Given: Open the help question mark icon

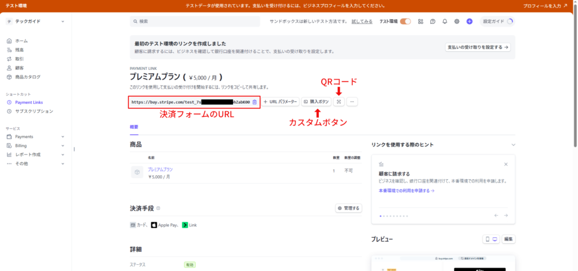Looking at the screenshot, I should [x=433, y=21].
